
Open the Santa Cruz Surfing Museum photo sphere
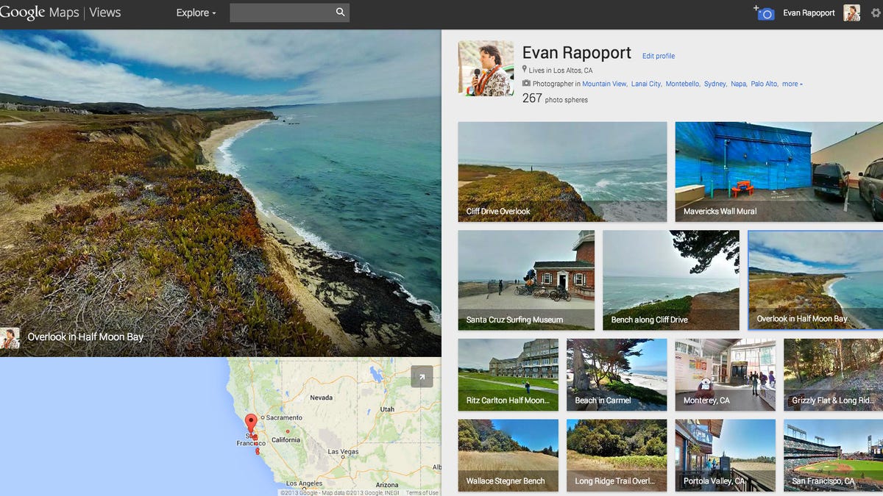point(525,280)
